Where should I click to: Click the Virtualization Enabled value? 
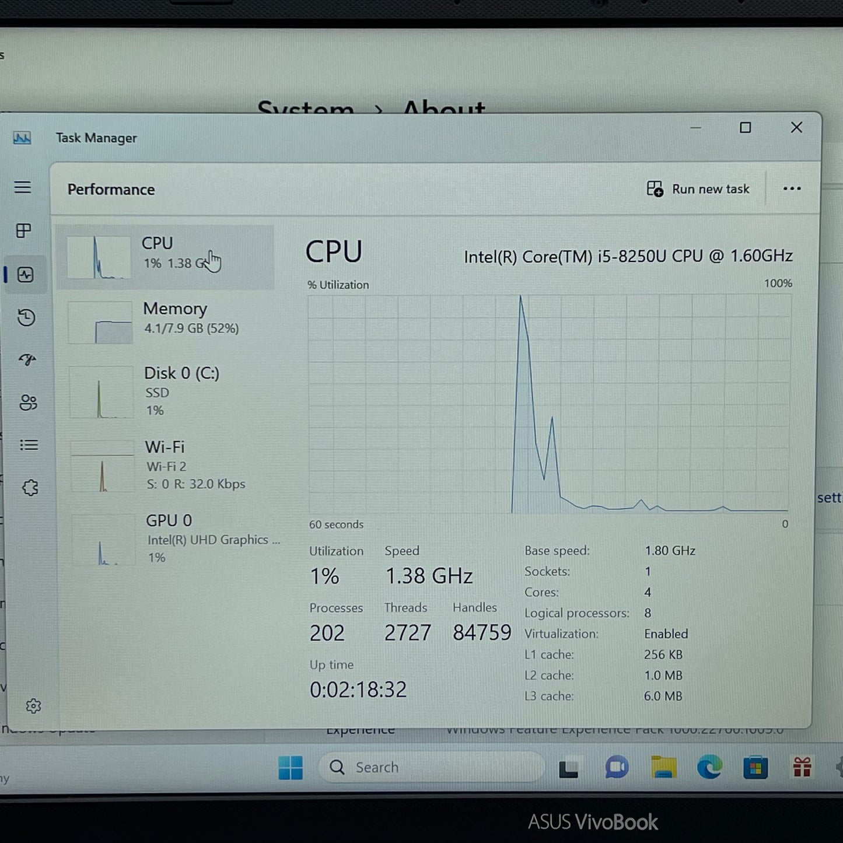[666, 634]
